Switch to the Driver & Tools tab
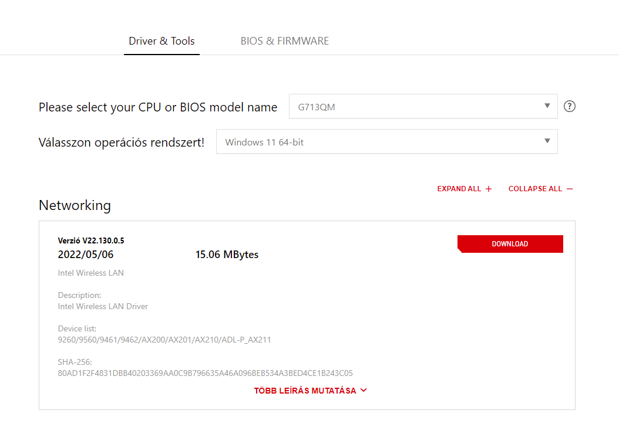Viewport: 619px width, 427px height. coord(162,41)
